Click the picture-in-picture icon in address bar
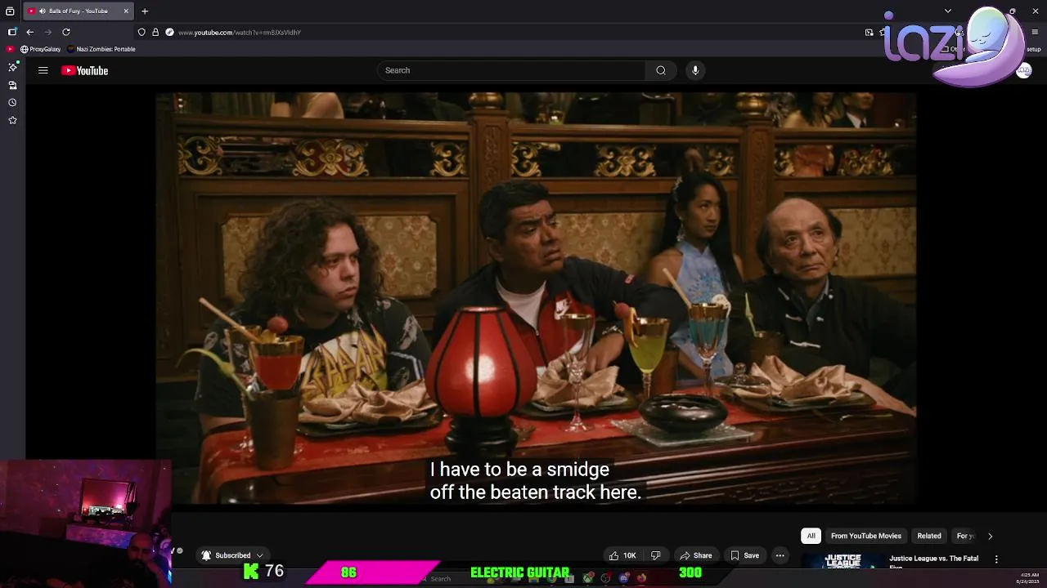Screen dimensions: 1047x588 [869, 33]
